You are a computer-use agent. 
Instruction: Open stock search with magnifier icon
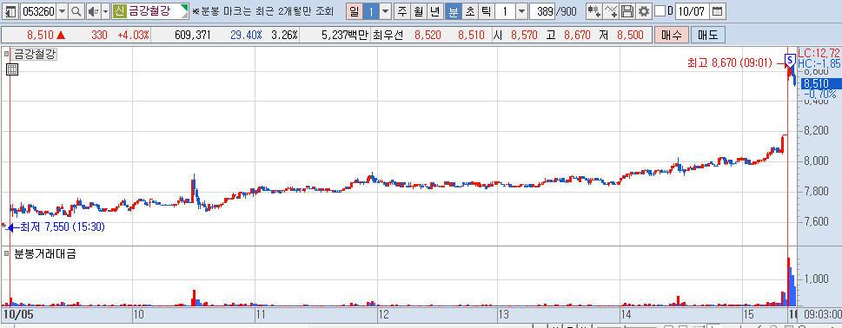click(x=76, y=10)
